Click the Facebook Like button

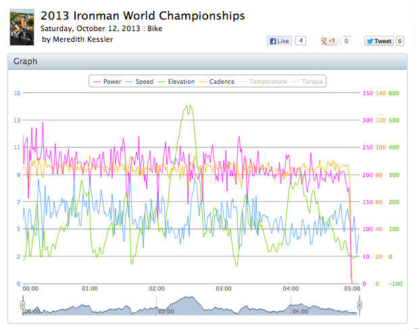(279, 41)
